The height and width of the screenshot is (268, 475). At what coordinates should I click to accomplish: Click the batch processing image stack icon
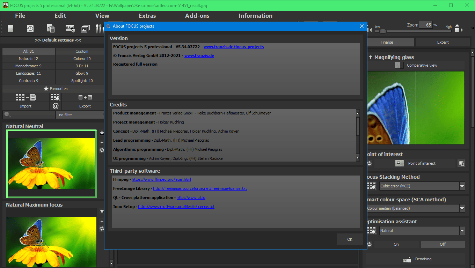point(86,29)
